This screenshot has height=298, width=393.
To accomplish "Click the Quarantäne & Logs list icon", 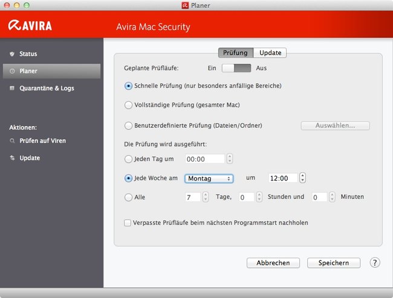I will click(11, 88).
